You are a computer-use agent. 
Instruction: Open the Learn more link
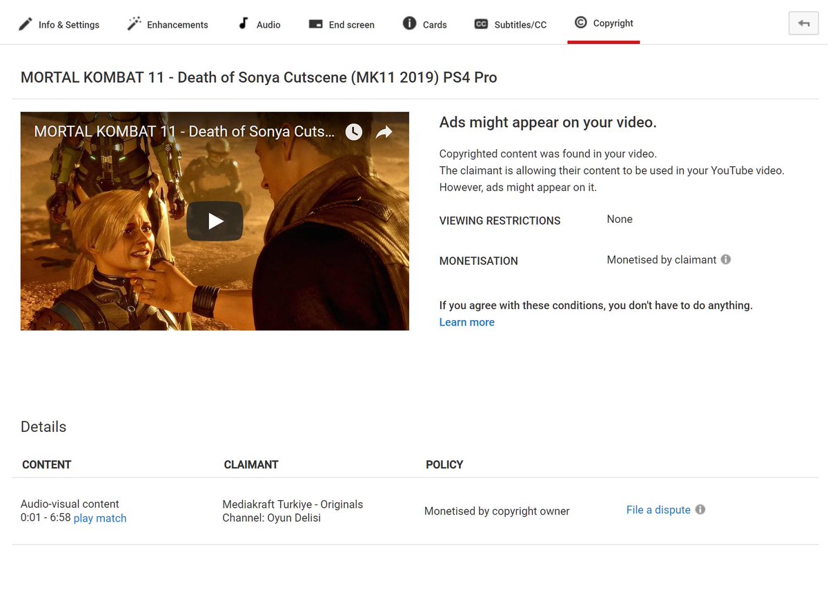tap(467, 322)
